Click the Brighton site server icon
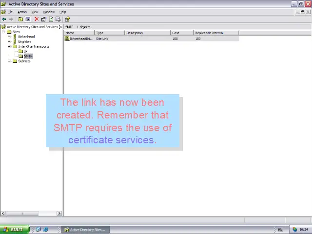The height and width of the screenshot is (234, 312). point(15,41)
